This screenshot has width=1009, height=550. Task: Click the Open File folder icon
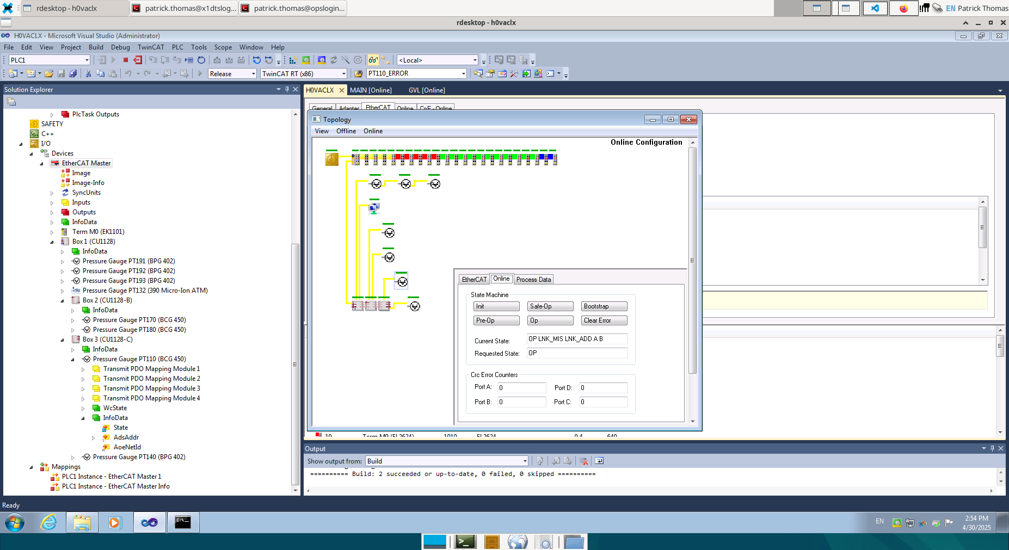49,73
